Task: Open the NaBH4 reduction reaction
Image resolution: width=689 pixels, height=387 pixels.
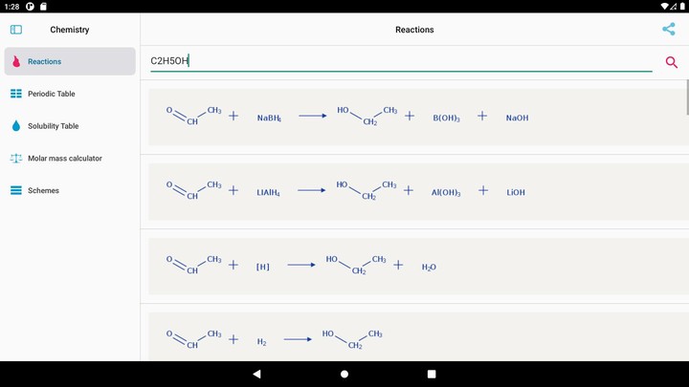Action: 418,118
